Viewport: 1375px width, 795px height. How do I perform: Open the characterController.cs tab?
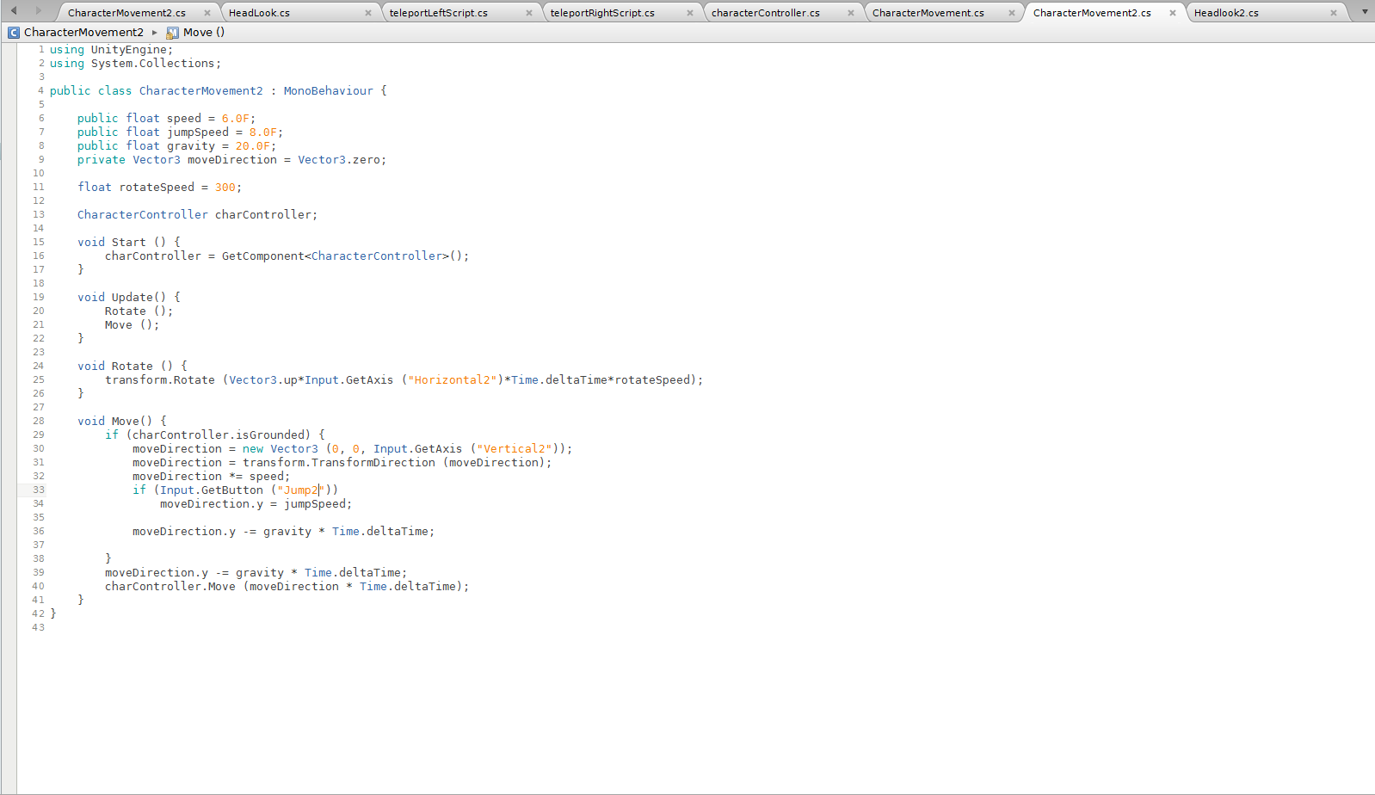pyautogui.click(x=765, y=13)
